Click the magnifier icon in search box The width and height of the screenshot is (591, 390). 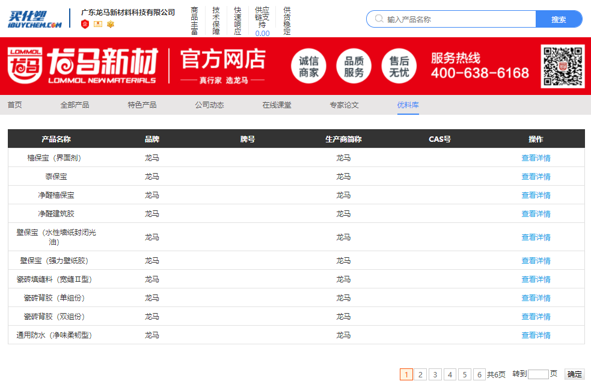pos(379,19)
